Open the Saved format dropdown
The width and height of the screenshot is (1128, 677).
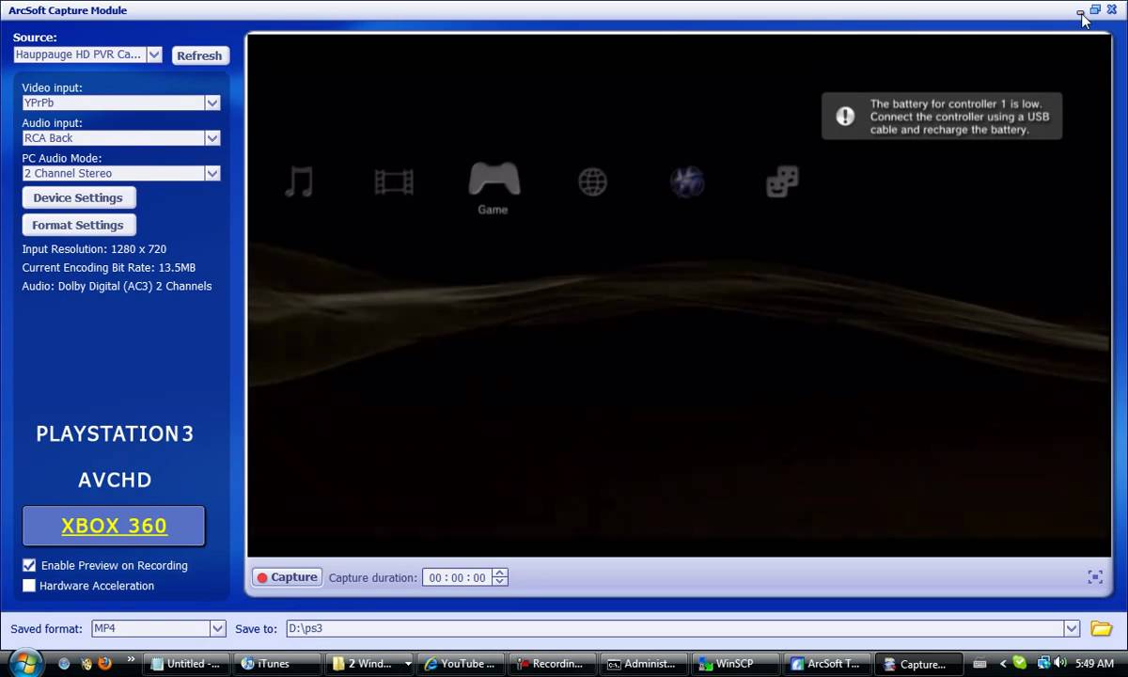point(217,628)
